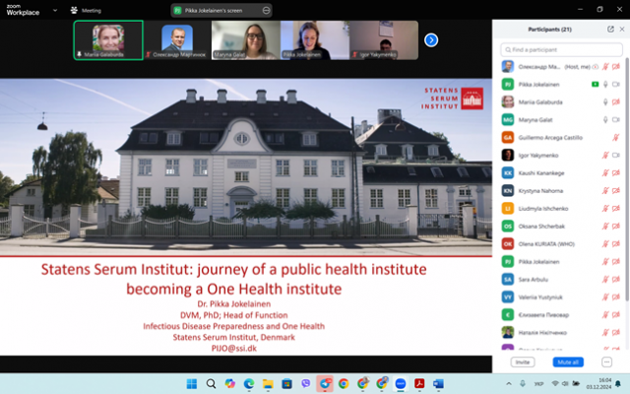
Task: Mute sharing Pikka Jokelainen's active microphone
Action: click(x=605, y=85)
